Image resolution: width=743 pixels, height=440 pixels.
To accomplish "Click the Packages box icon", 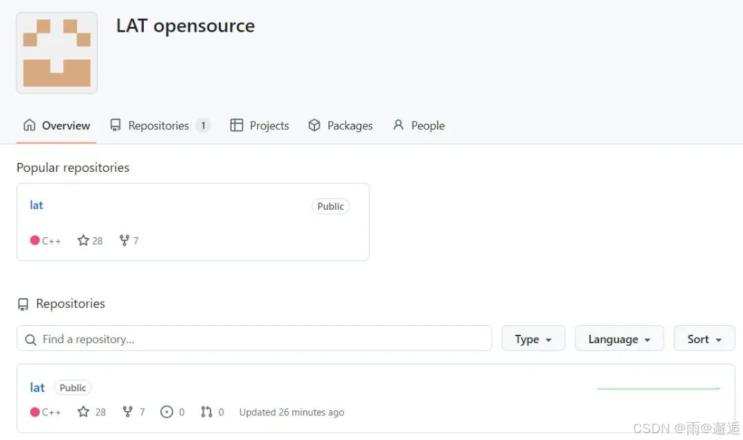I will tap(314, 125).
